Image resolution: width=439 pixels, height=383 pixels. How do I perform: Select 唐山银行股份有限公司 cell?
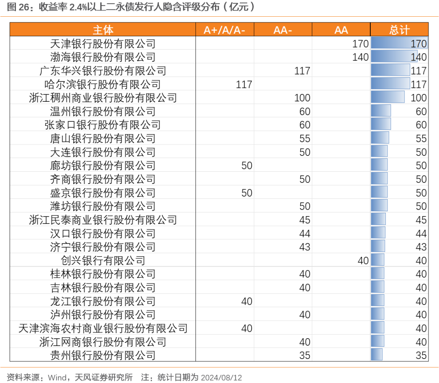[x=103, y=138]
